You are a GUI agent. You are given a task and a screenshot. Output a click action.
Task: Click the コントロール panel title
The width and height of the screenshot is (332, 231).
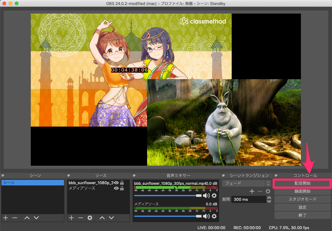click(x=305, y=176)
